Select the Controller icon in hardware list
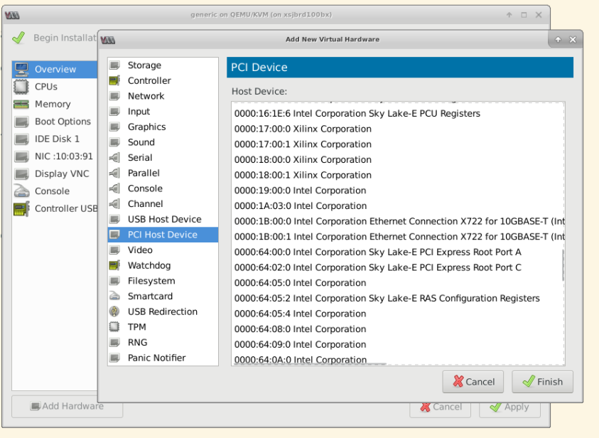 click(114, 81)
